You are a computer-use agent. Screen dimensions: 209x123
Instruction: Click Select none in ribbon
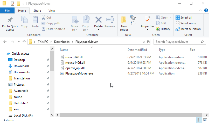(x=186, y=23)
